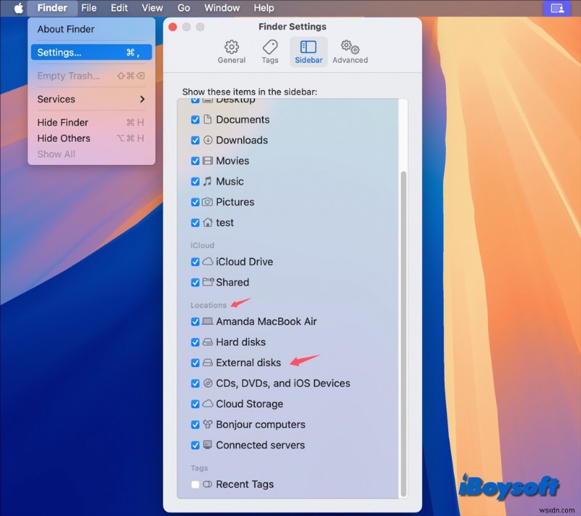Enable the Recent Tags checkbox
581x516 pixels.
(x=195, y=484)
